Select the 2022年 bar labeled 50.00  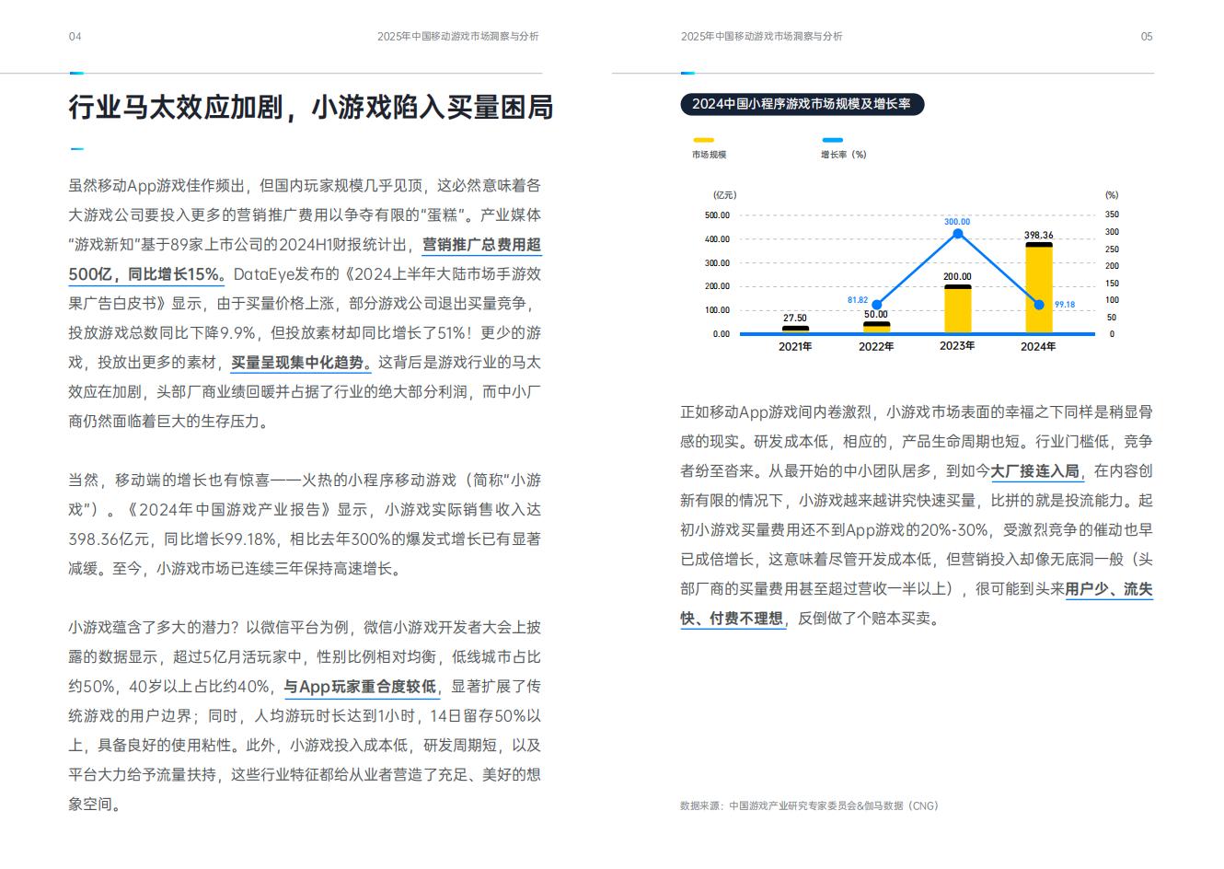(876, 327)
